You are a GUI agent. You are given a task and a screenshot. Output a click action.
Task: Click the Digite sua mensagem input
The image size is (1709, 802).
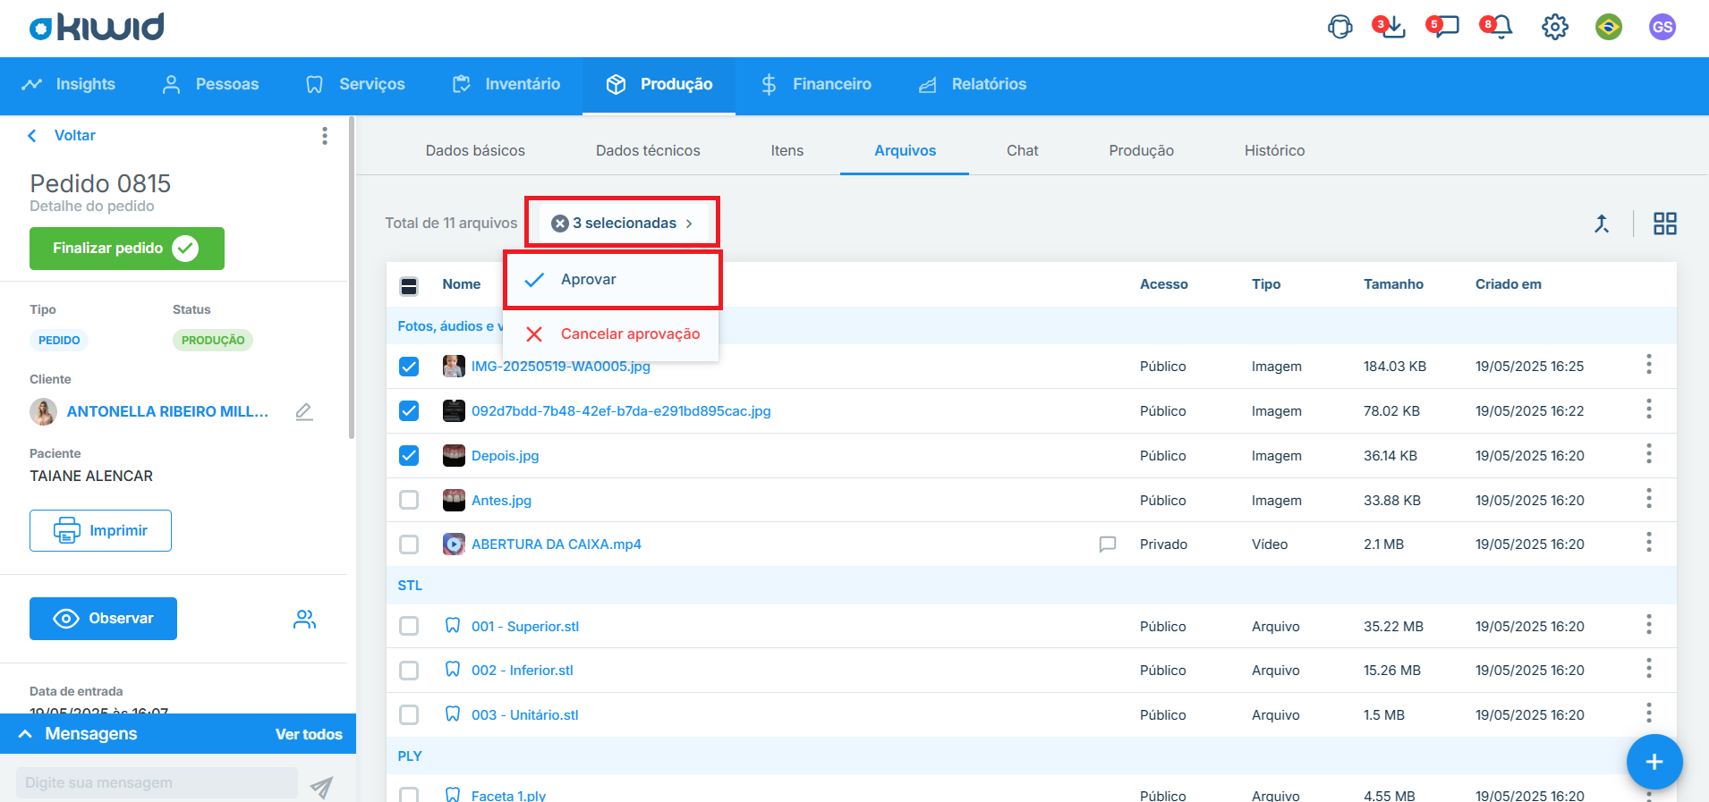(157, 782)
